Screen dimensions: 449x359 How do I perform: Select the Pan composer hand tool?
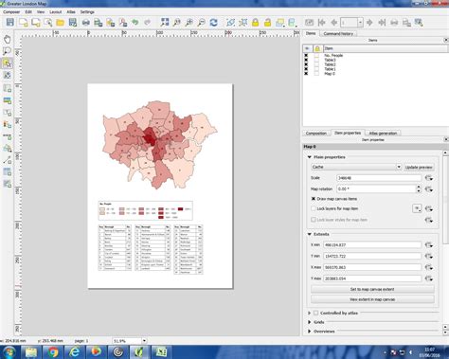[x=7, y=39]
